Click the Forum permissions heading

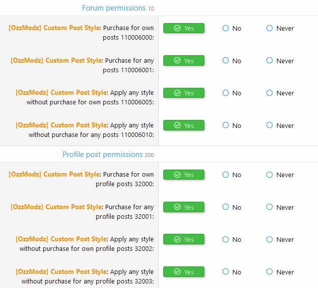pyautogui.click(x=113, y=8)
